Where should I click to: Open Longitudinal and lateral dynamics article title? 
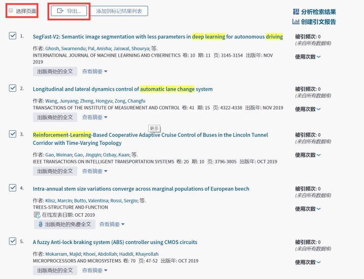coord(122,89)
